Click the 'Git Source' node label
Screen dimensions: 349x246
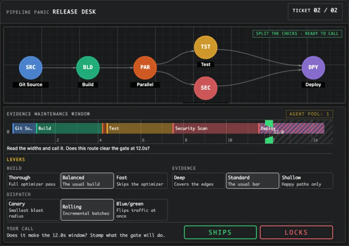tap(31, 85)
